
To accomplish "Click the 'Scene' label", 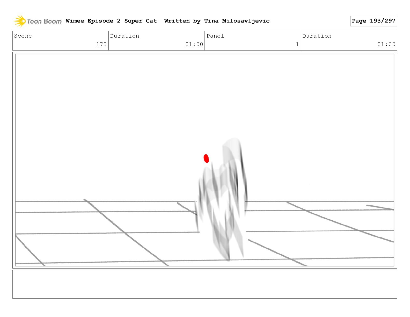I will click(x=23, y=36).
